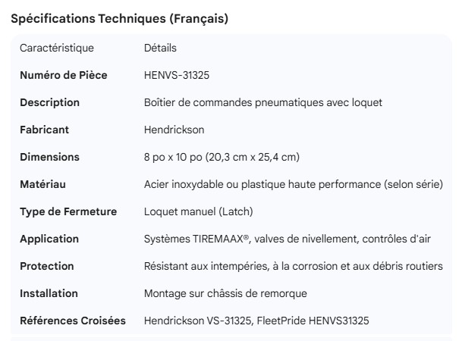
Task: Click the Dimensions row label
Action: coord(49,158)
